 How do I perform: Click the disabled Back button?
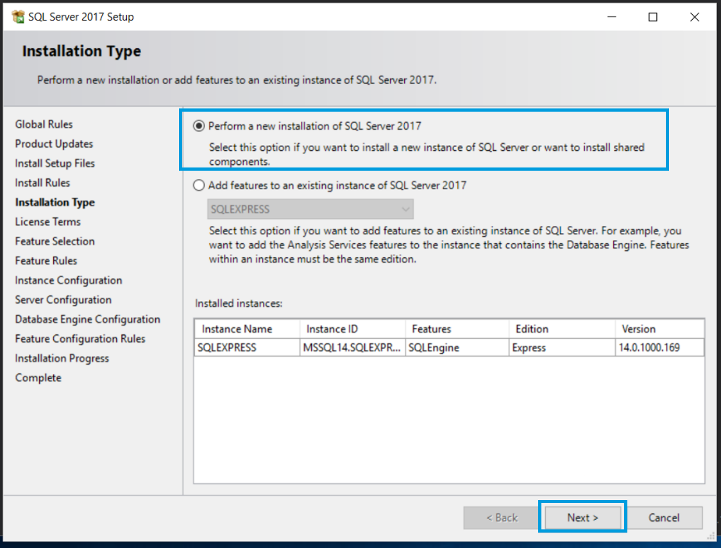tap(501, 518)
